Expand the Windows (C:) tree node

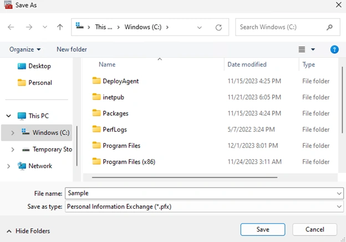click(x=13, y=133)
